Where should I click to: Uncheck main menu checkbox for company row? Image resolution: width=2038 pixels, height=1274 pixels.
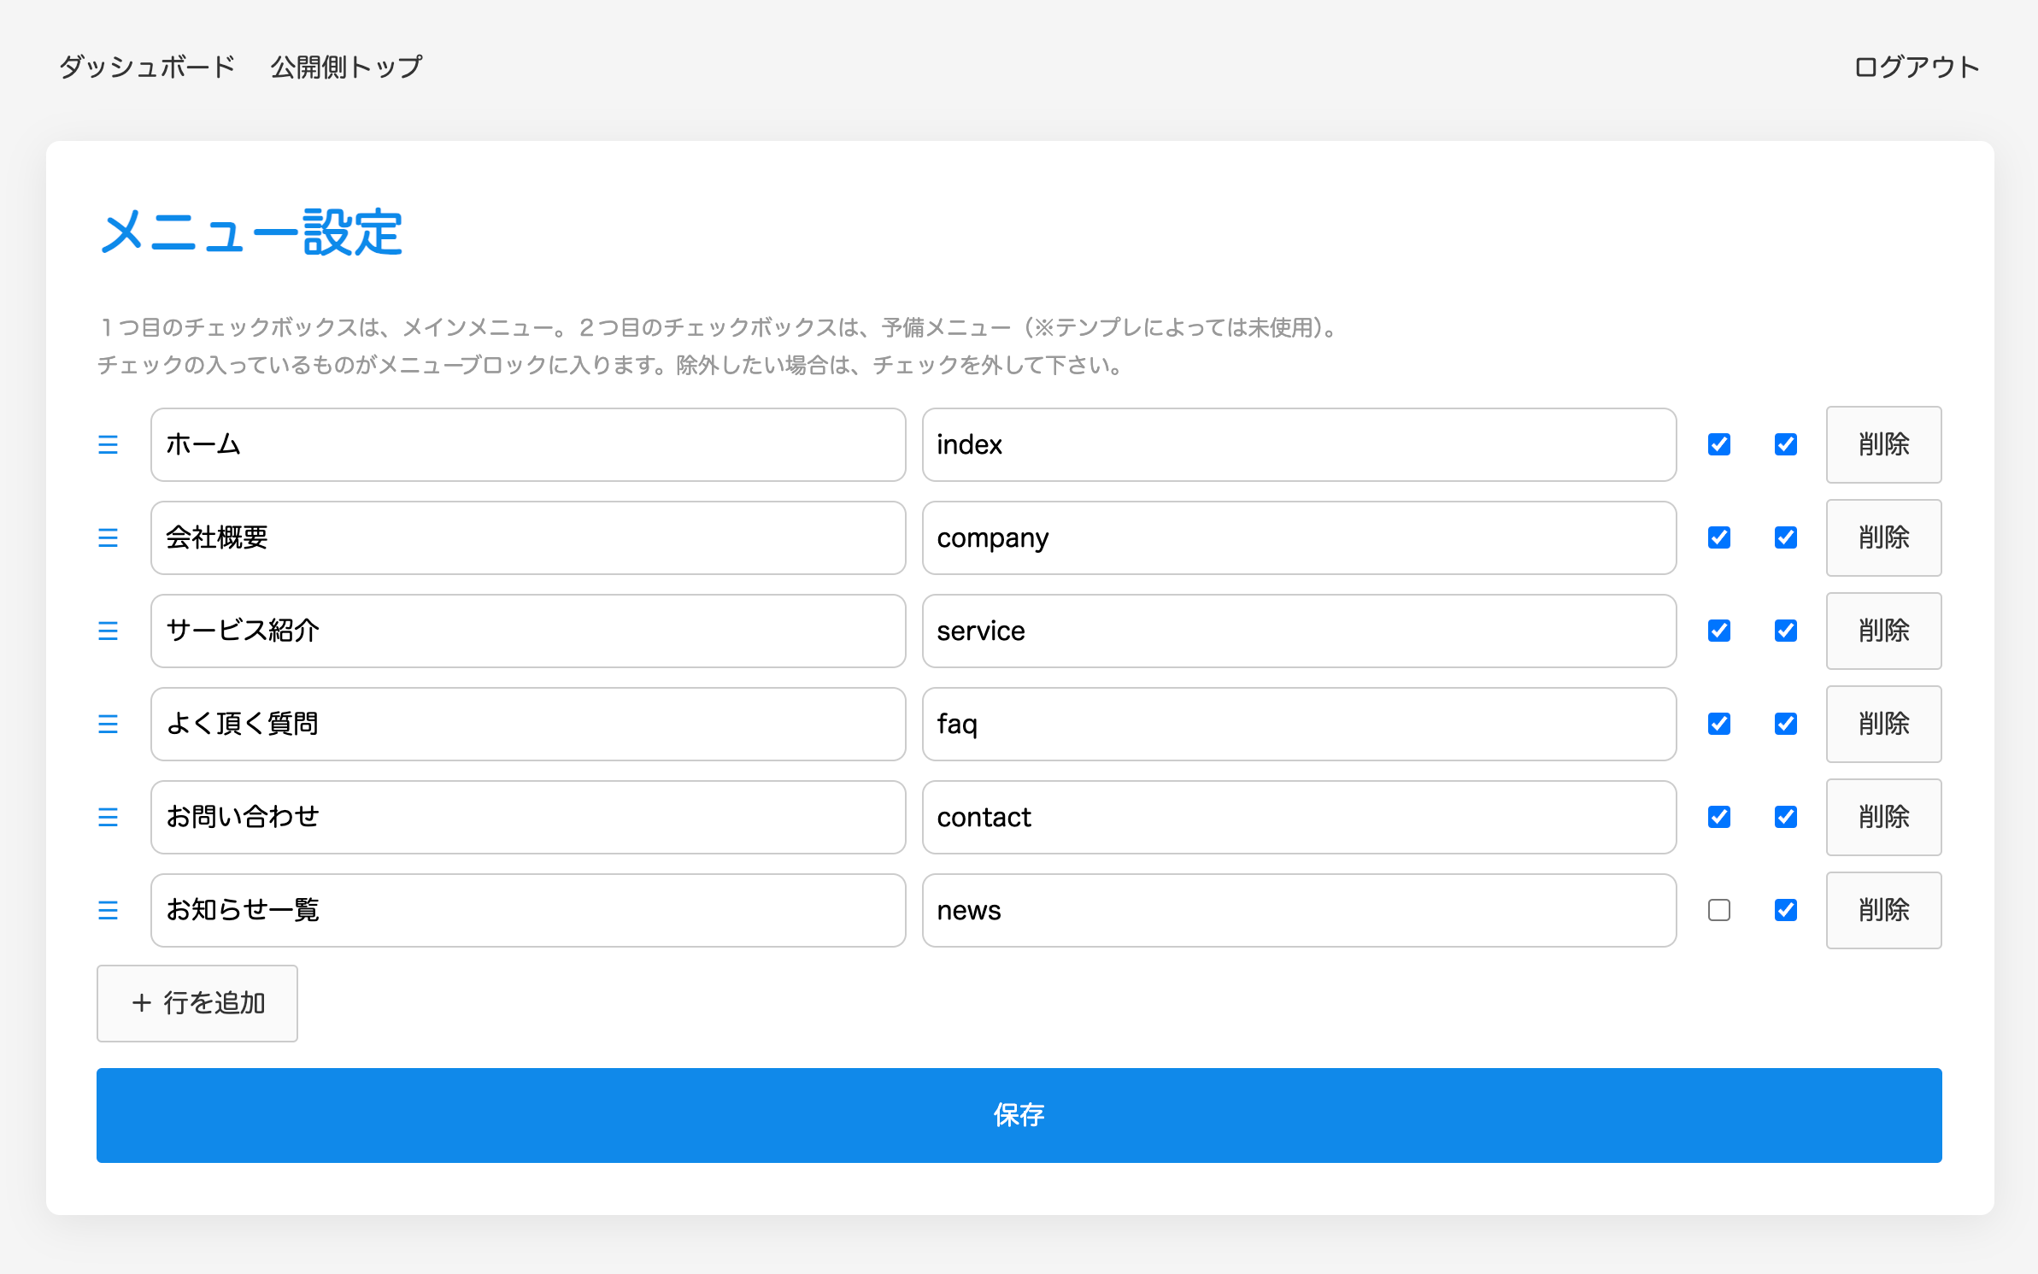coord(1719,537)
